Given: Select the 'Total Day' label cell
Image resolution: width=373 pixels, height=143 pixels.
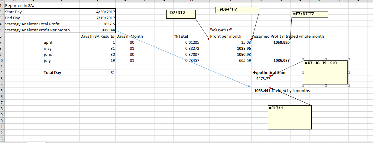Looking at the screenshot, I should coord(53,73).
